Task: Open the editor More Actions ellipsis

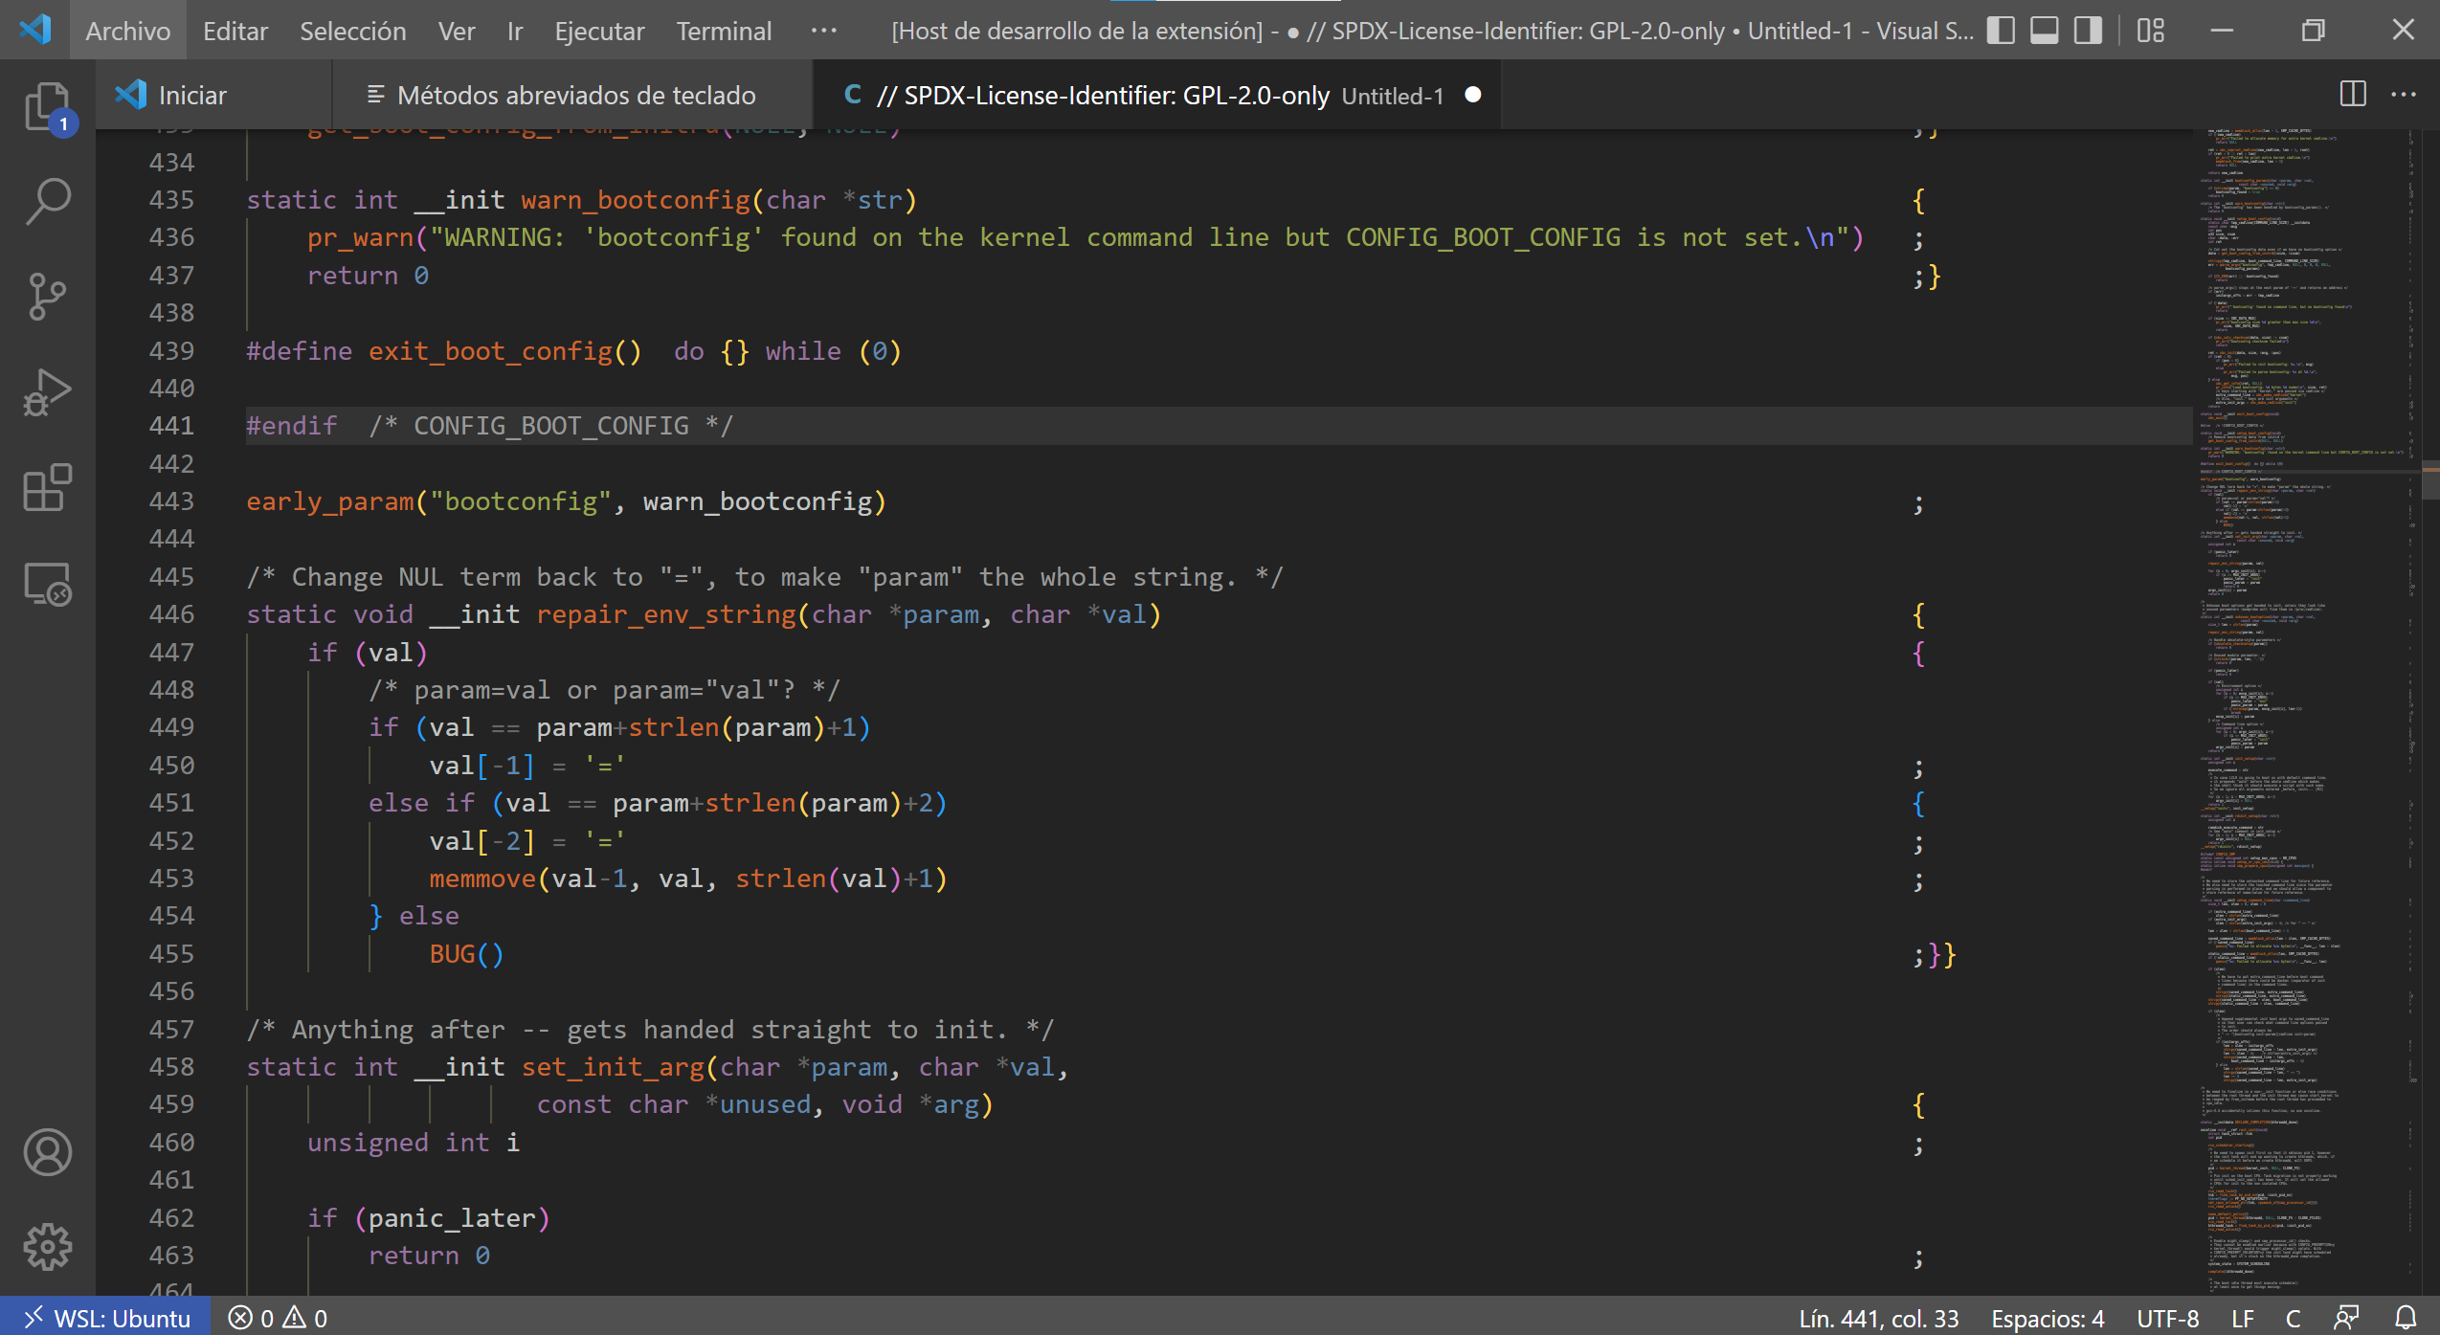Action: [2404, 94]
